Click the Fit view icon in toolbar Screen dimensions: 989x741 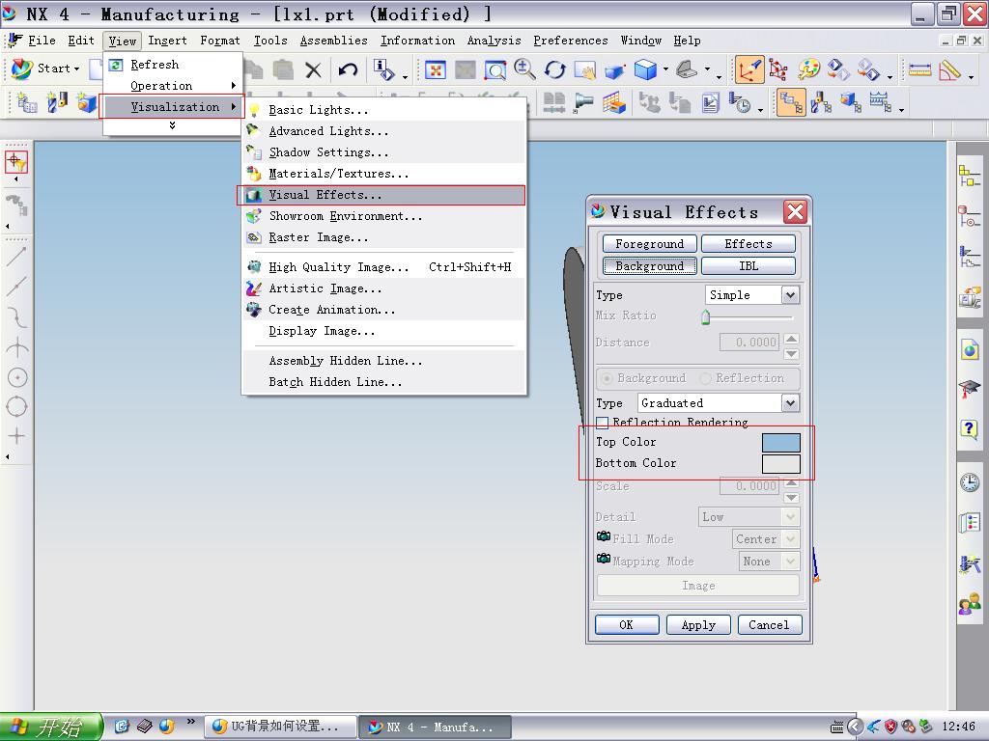pyautogui.click(x=436, y=69)
